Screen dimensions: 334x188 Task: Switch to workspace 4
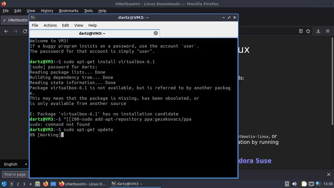30,184
